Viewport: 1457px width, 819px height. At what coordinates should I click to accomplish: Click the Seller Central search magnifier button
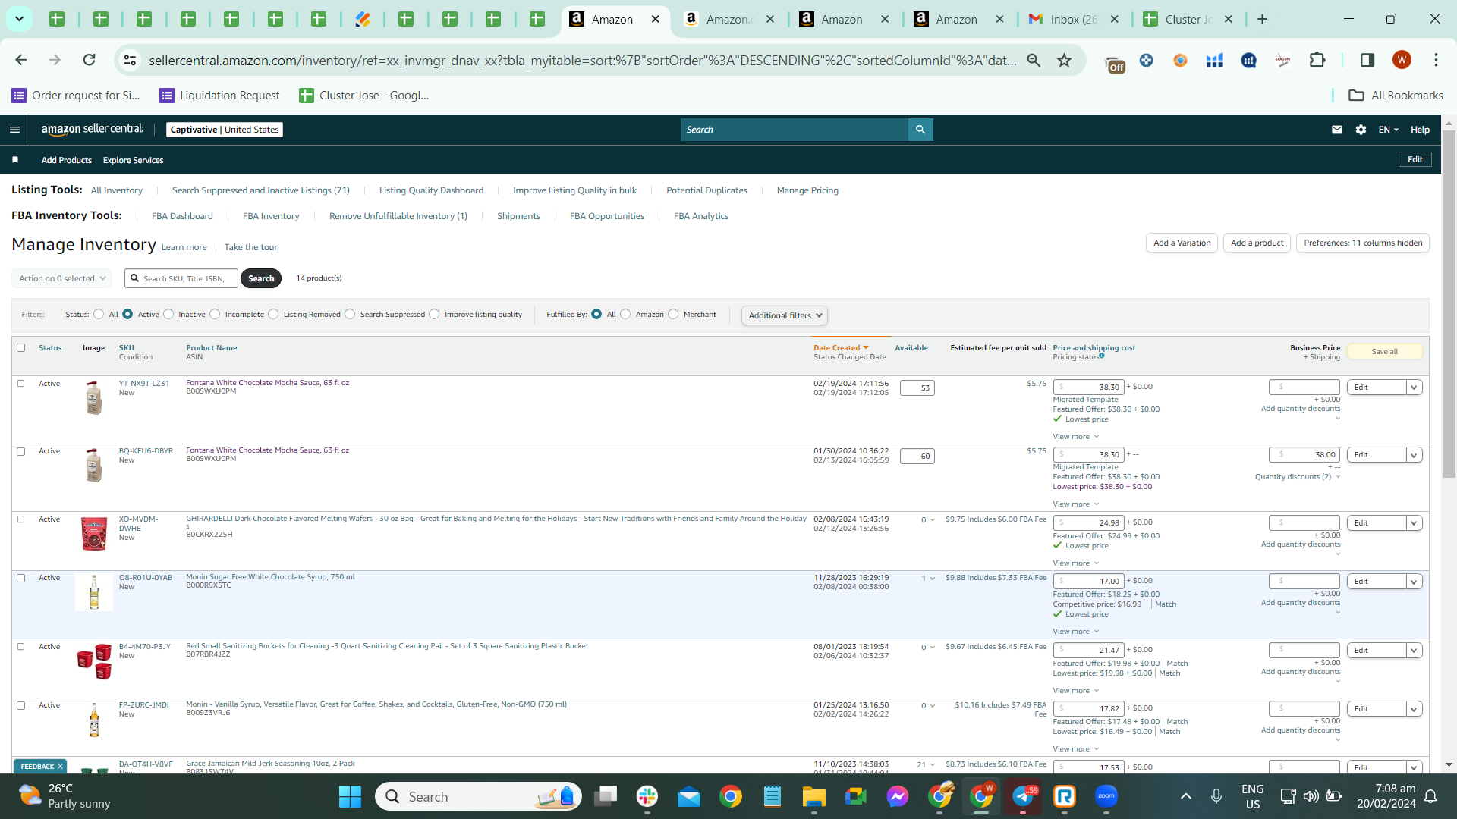pos(920,130)
